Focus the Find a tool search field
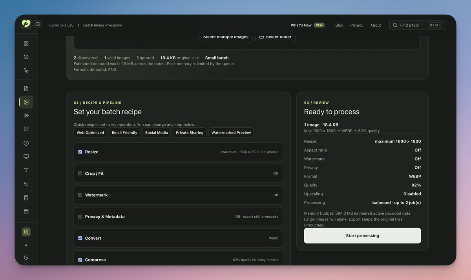Image resolution: width=471 pixels, height=280 pixels. 417,25
